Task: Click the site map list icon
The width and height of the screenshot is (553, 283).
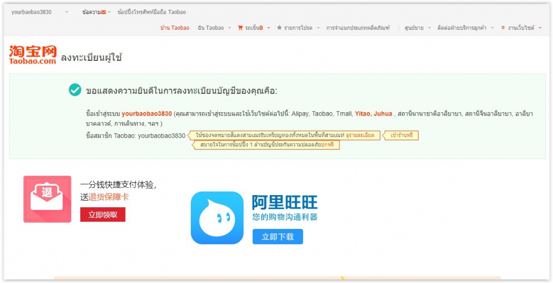Action: 503,28
